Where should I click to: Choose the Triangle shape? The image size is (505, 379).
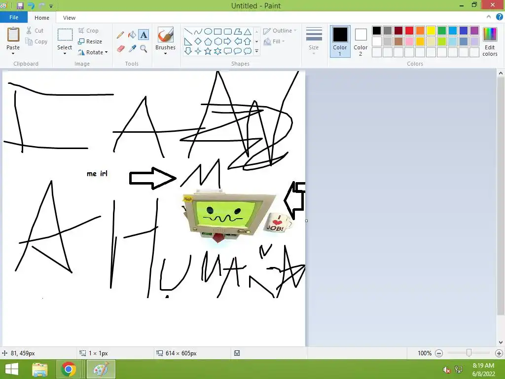(x=248, y=31)
